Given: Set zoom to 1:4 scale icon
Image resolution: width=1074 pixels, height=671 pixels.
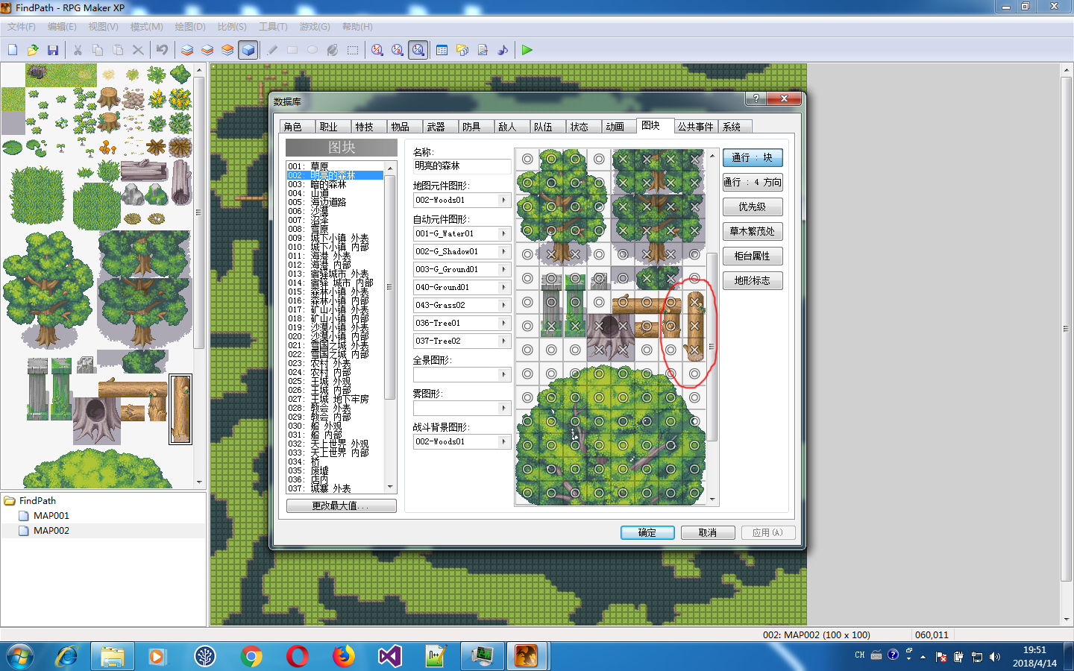Looking at the screenshot, I should (418, 50).
